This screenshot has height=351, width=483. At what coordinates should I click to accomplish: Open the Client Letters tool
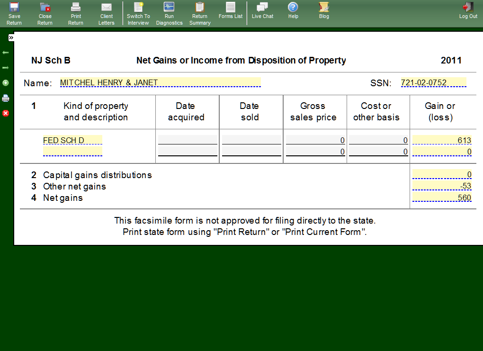coord(107,13)
